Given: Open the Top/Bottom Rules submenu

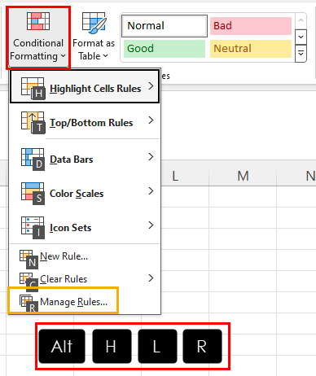Looking at the screenshot, I should click(85, 122).
